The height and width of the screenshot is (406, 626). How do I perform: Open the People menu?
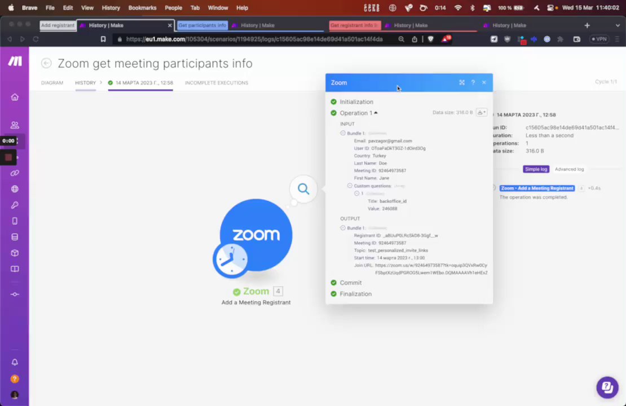[173, 7]
